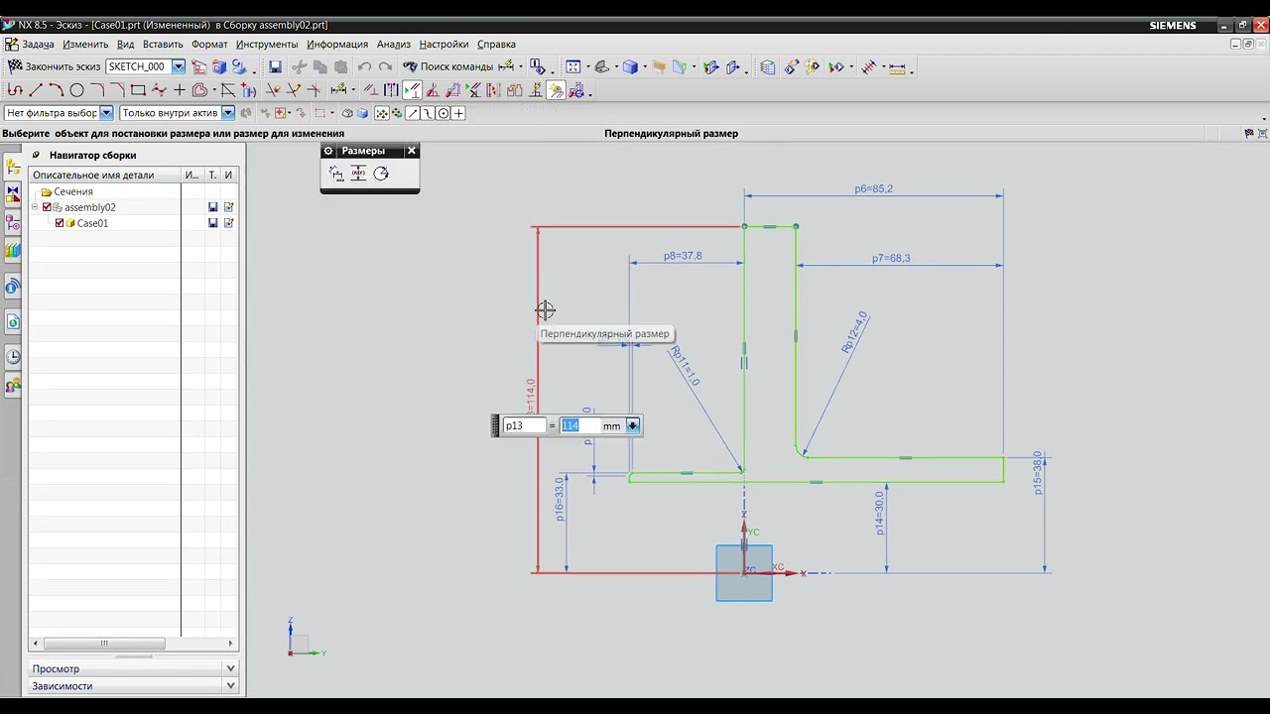The width and height of the screenshot is (1270, 714).
Task: Select the Profile sketch curve tool
Action: [15, 90]
